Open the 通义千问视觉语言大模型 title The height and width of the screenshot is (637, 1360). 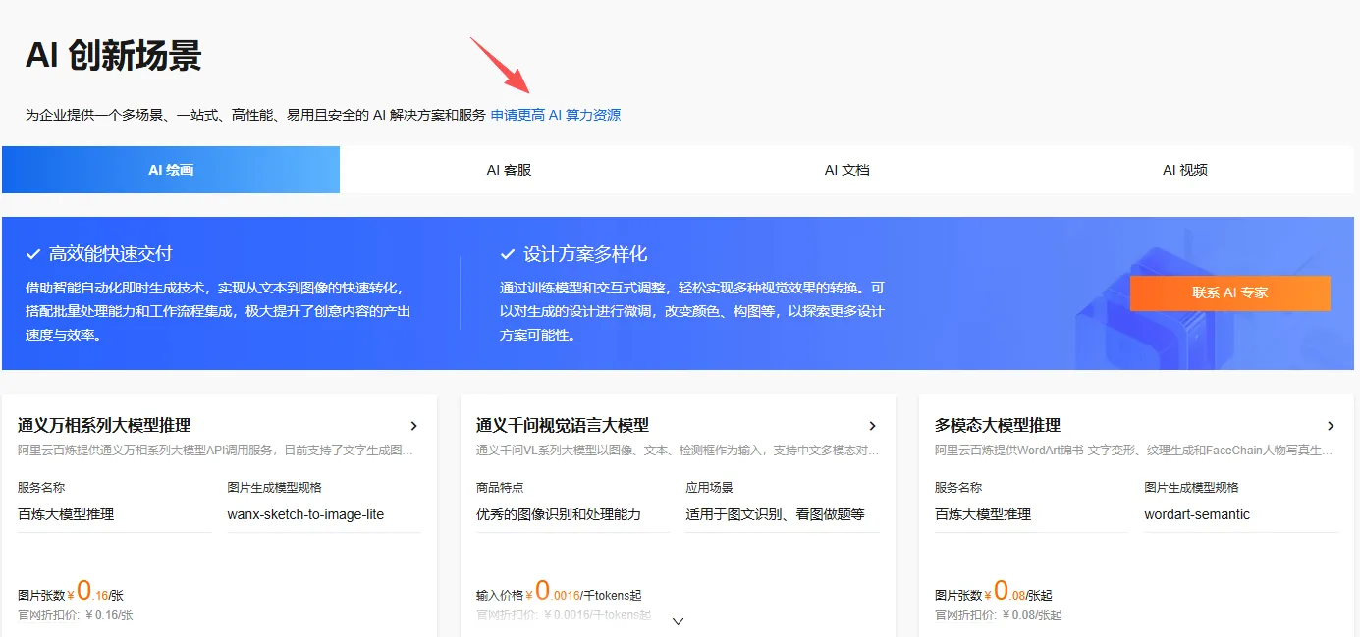click(563, 425)
